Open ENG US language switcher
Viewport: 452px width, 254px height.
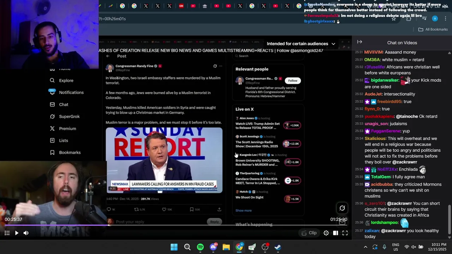[396, 247]
